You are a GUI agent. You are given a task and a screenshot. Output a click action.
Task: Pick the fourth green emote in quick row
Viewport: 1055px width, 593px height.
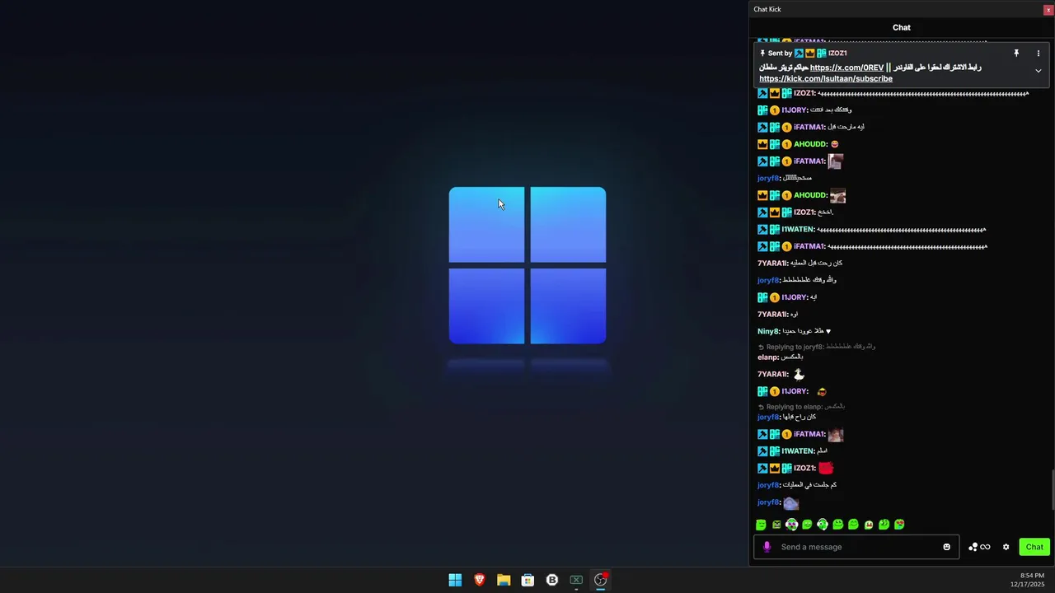[x=807, y=525]
